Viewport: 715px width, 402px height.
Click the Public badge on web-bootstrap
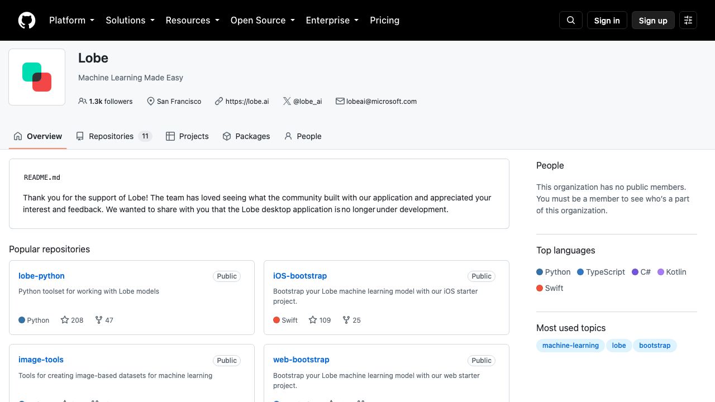482,360
